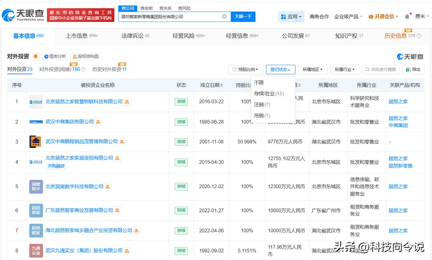The height and width of the screenshot is (260, 432).
Task: Open the 知识产权 tab
Action: click(349, 36)
